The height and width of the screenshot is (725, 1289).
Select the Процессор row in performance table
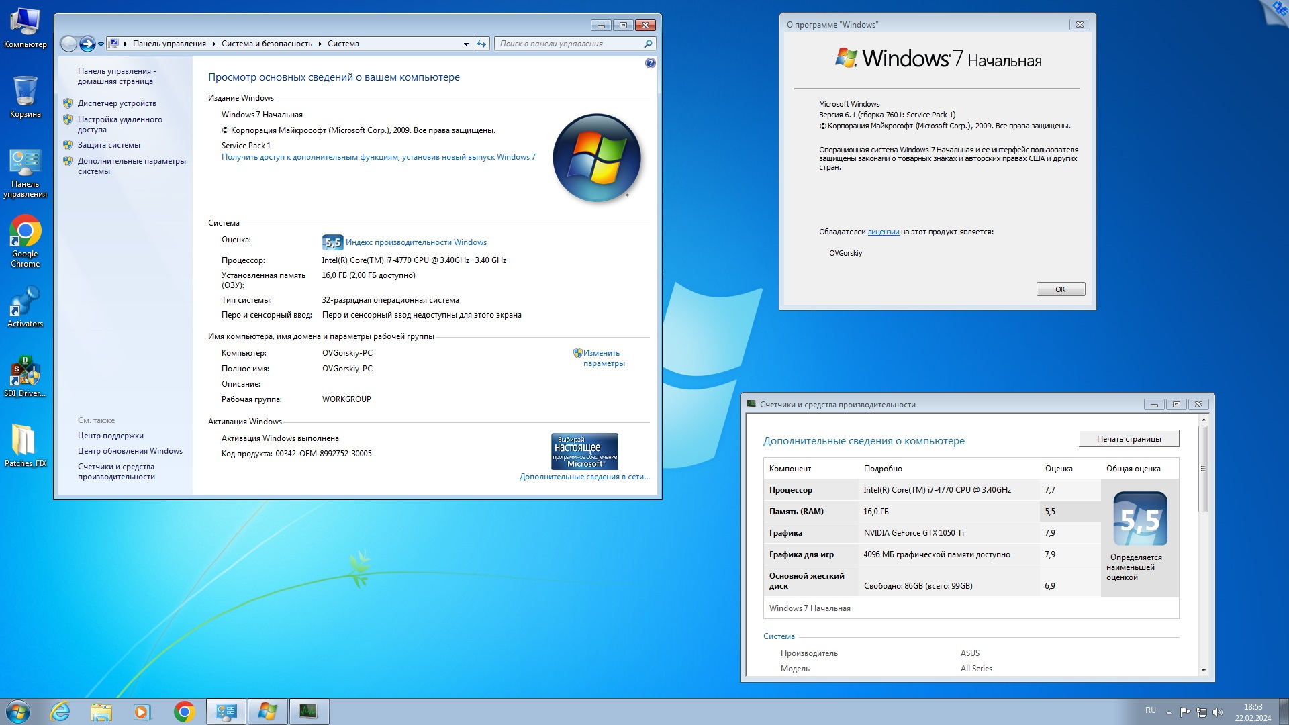point(933,490)
